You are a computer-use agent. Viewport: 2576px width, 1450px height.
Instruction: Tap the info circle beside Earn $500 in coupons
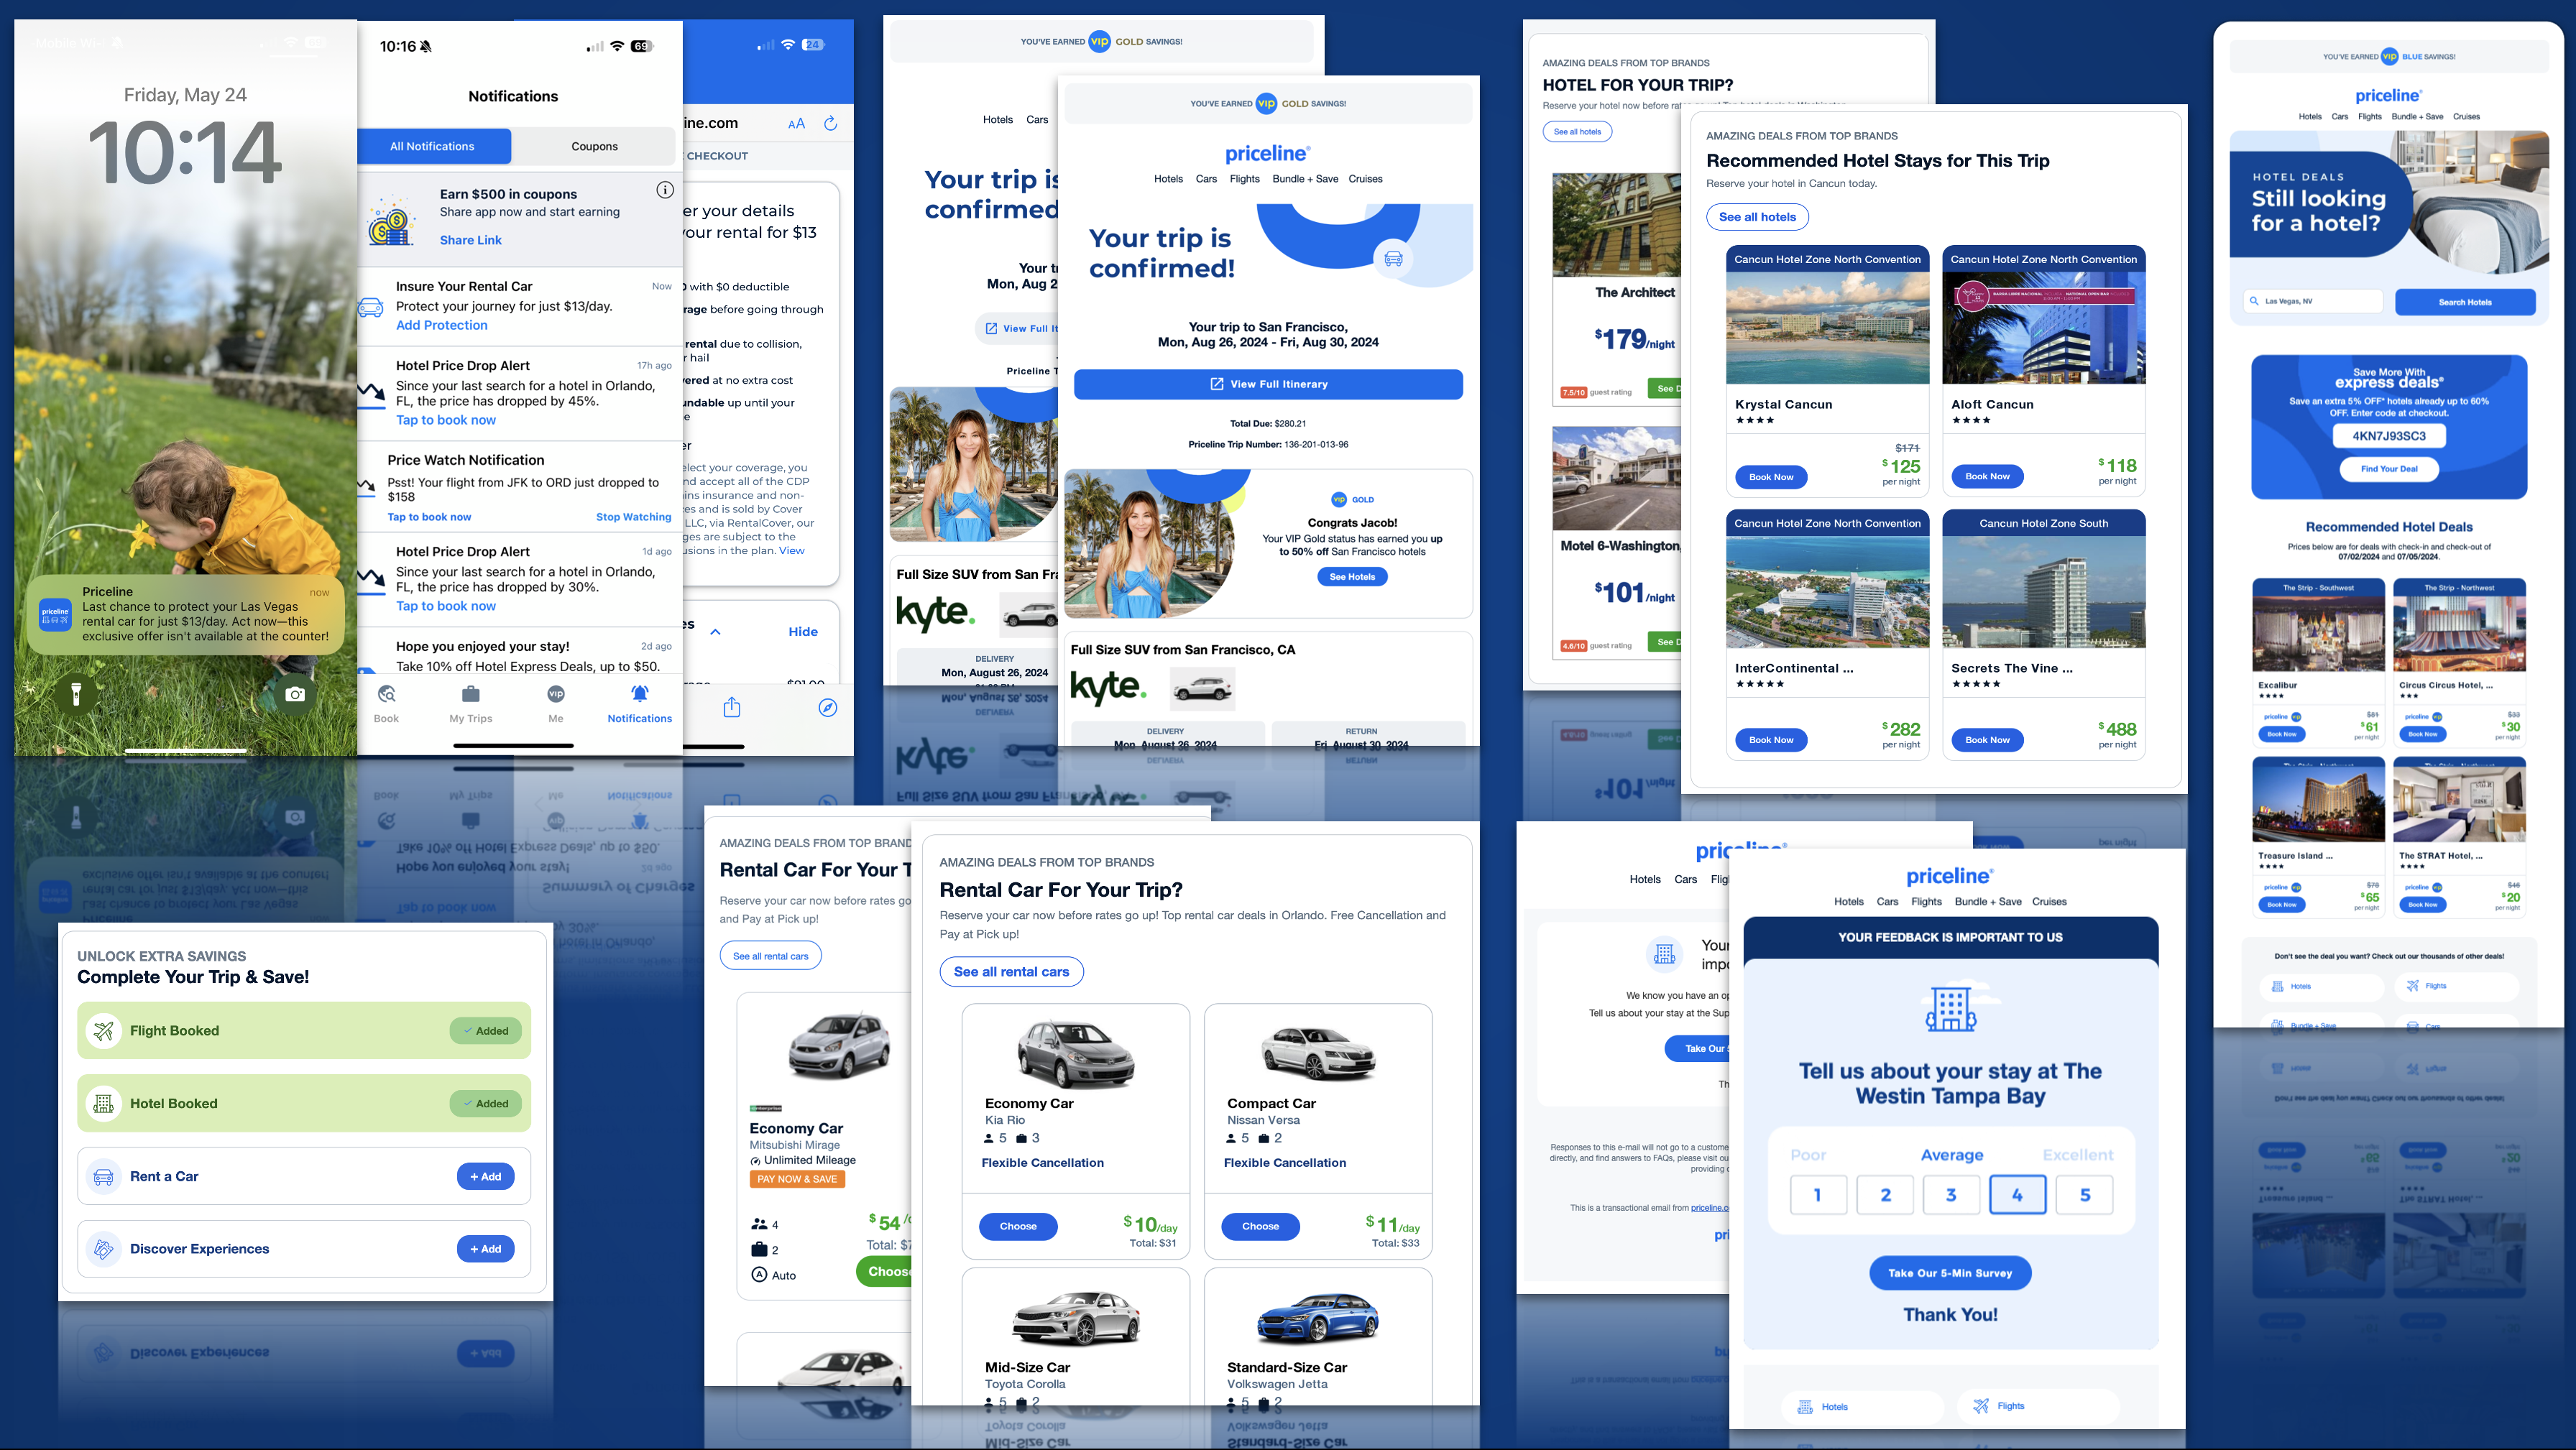click(x=665, y=189)
